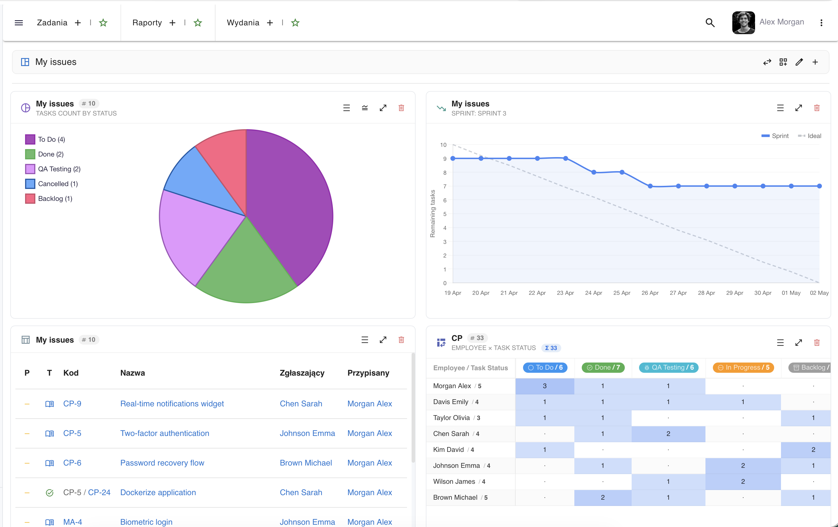Open Two-factor authentication task
838x527 pixels.
165,433
